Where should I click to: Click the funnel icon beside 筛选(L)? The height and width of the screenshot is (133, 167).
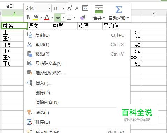pyautogui.click(x=29, y=112)
